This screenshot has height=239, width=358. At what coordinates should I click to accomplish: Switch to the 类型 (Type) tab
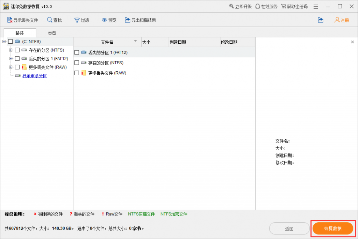(x=52, y=33)
